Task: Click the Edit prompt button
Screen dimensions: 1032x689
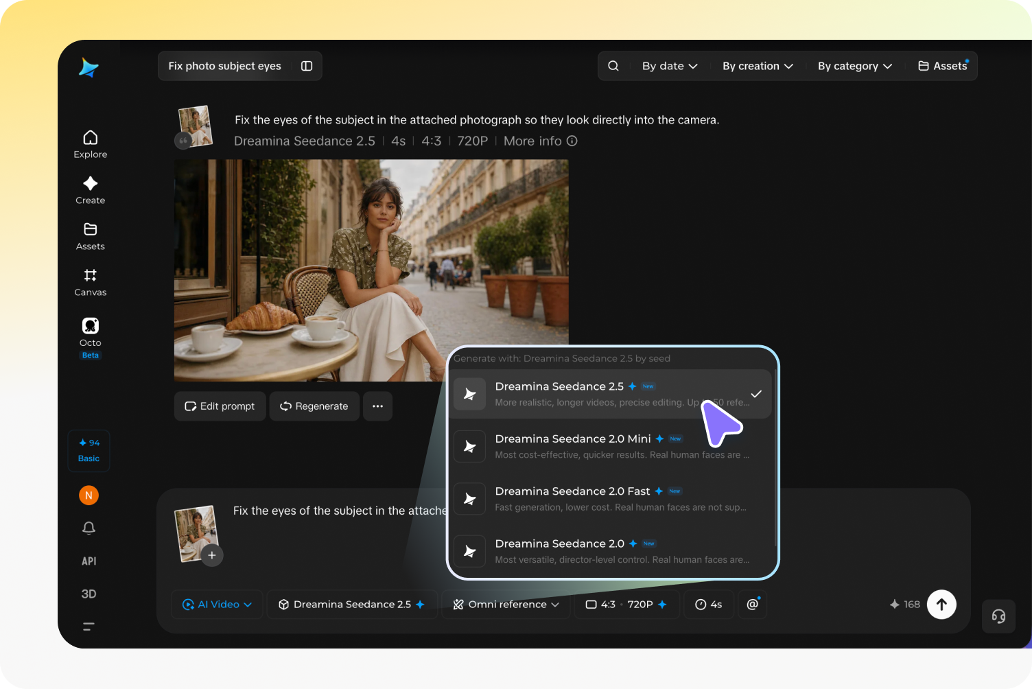Action: point(220,406)
